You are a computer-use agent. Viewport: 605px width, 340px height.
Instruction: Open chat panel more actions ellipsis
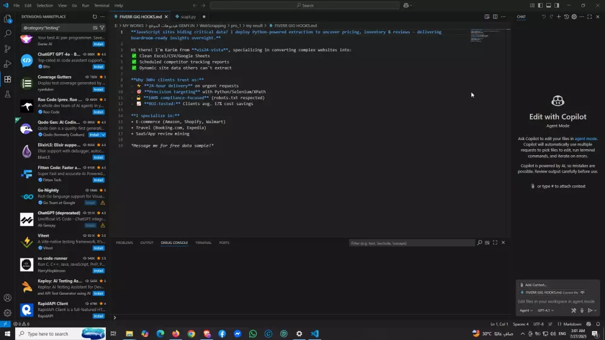581,16
